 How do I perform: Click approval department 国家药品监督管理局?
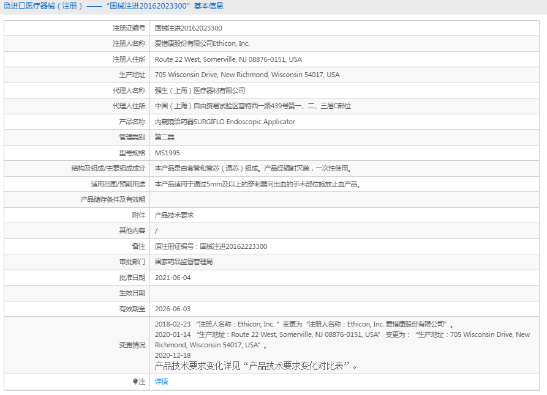click(184, 262)
